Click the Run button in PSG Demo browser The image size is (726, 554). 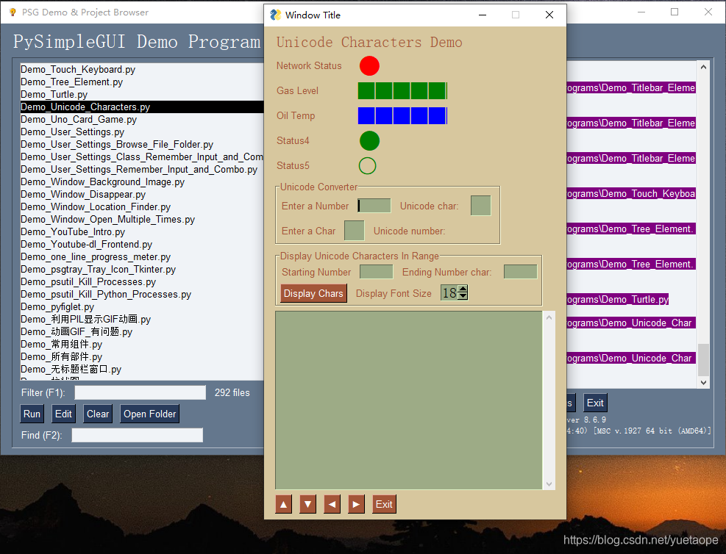point(32,414)
